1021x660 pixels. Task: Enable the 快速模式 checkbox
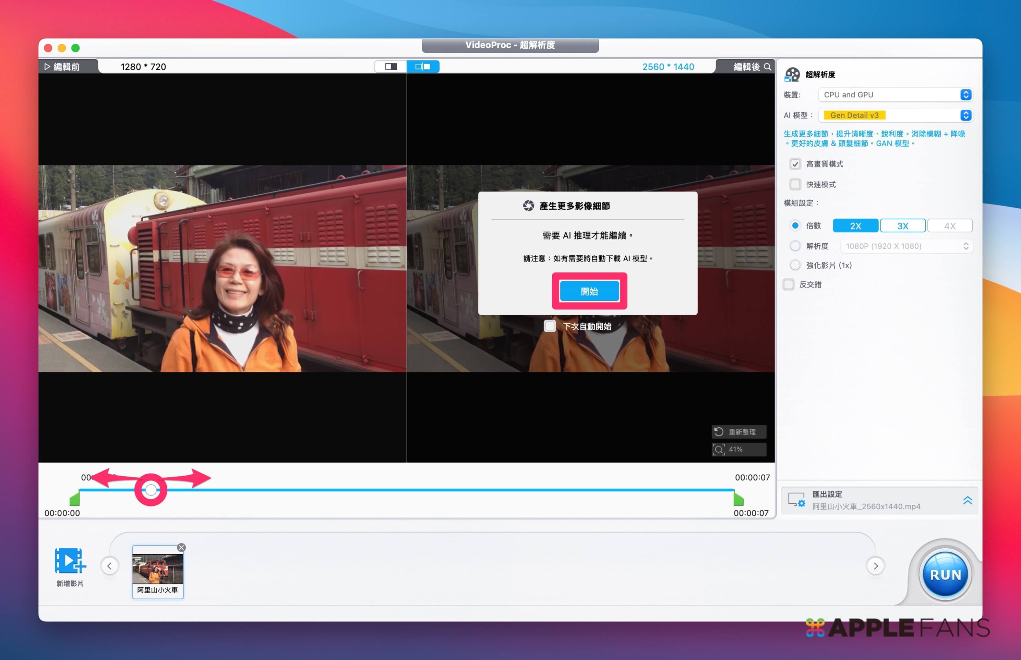click(795, 184)
